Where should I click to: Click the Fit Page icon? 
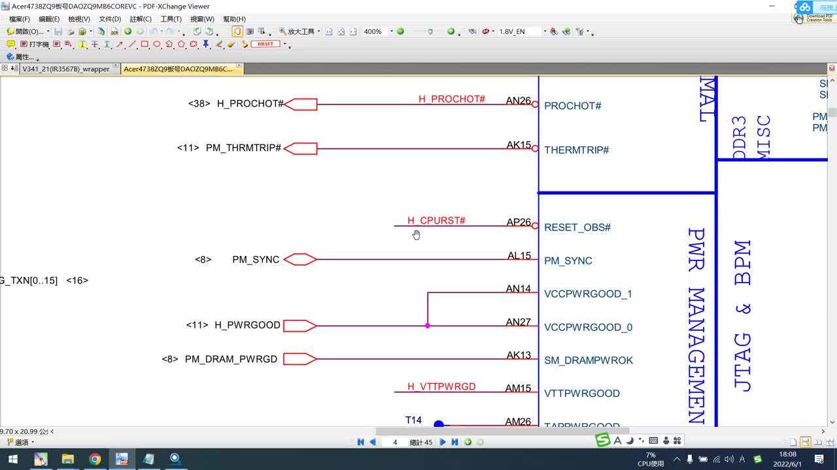click(x=341, y=31)
